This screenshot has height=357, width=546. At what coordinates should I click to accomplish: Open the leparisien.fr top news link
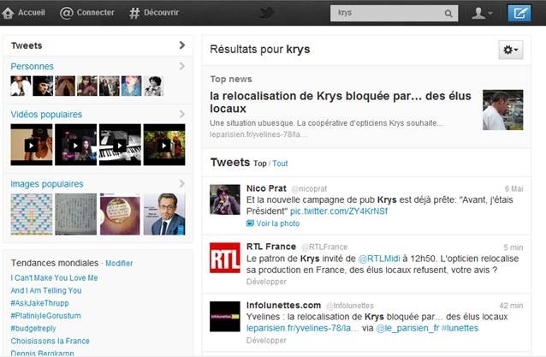(258, 134)
